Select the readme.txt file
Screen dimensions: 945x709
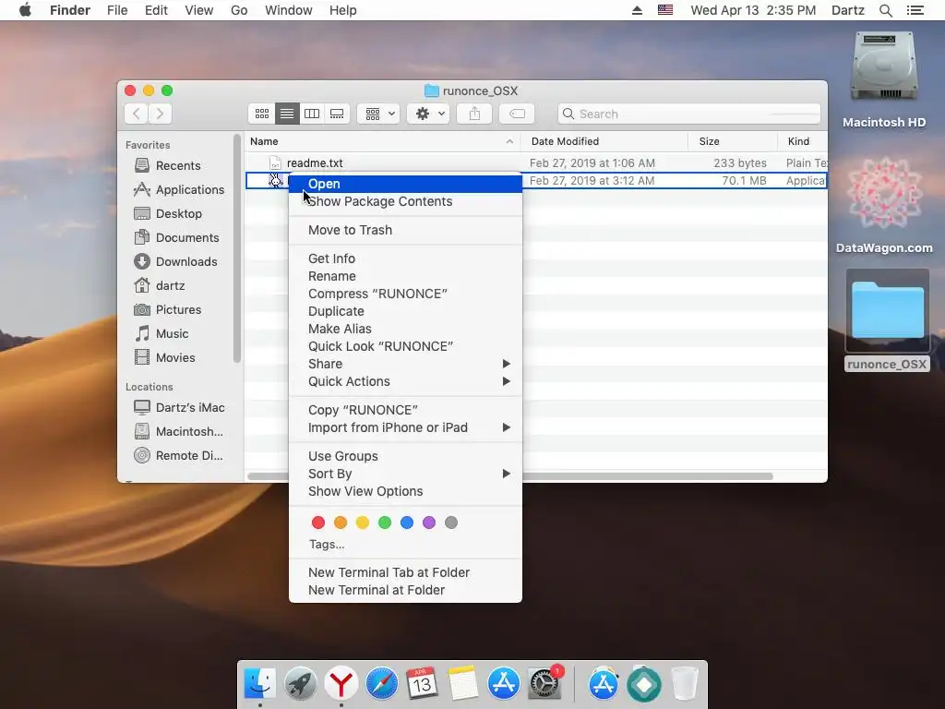[314, 162]
